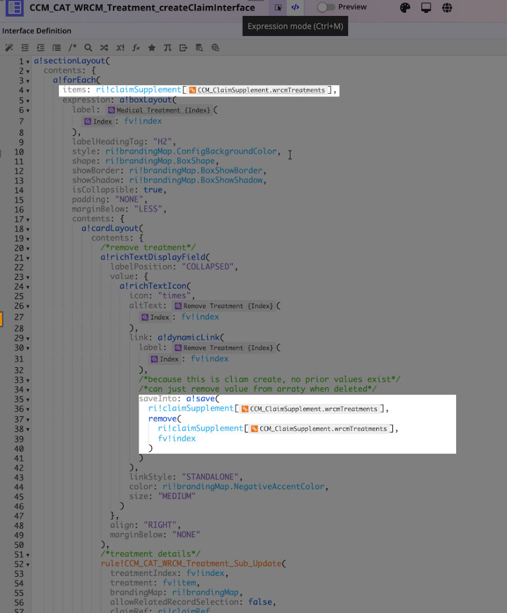Click "STANDALONE" on line 43

click(x=210, y=477)
